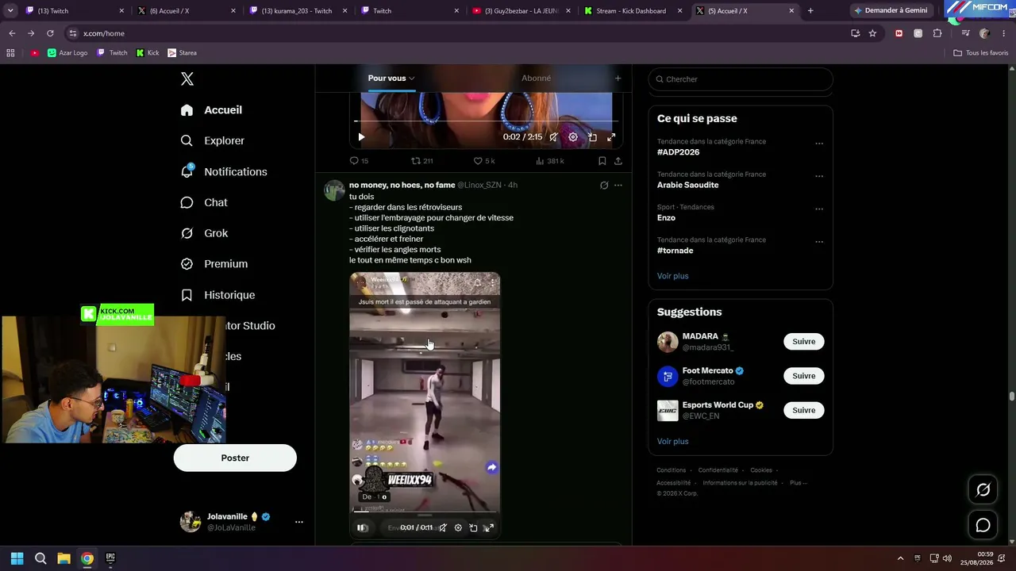1016x571 pixels.
Task: Bookmark the top video tweet
Action: point(602,161)
